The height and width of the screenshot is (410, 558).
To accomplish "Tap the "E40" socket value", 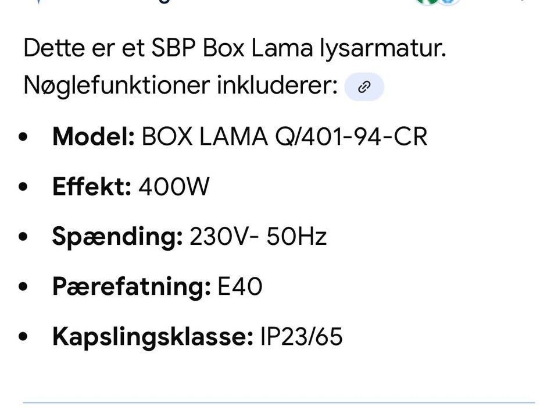I will tap(239, 287).
